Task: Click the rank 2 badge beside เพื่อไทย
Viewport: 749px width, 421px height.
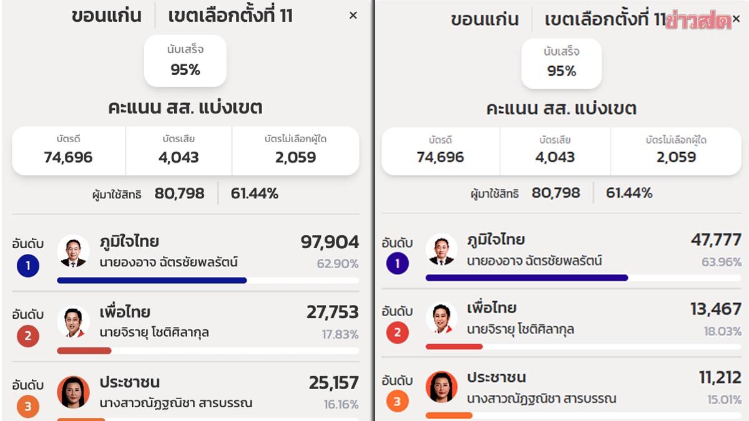Action: point(27,337)
